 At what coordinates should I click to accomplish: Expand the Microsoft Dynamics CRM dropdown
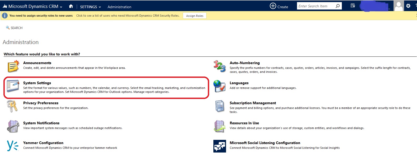pyautogui.click(x=33, y=7)
